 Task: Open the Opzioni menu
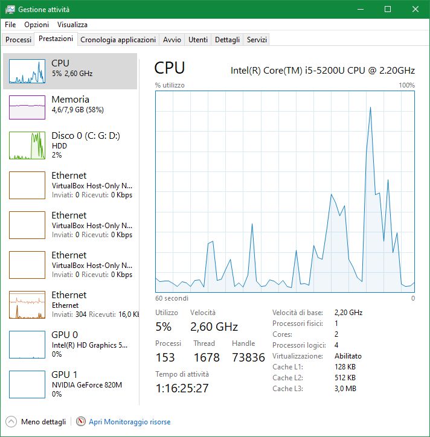[36, 25]
